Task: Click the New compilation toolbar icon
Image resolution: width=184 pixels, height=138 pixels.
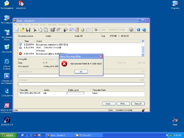Action: pos(17,30)
